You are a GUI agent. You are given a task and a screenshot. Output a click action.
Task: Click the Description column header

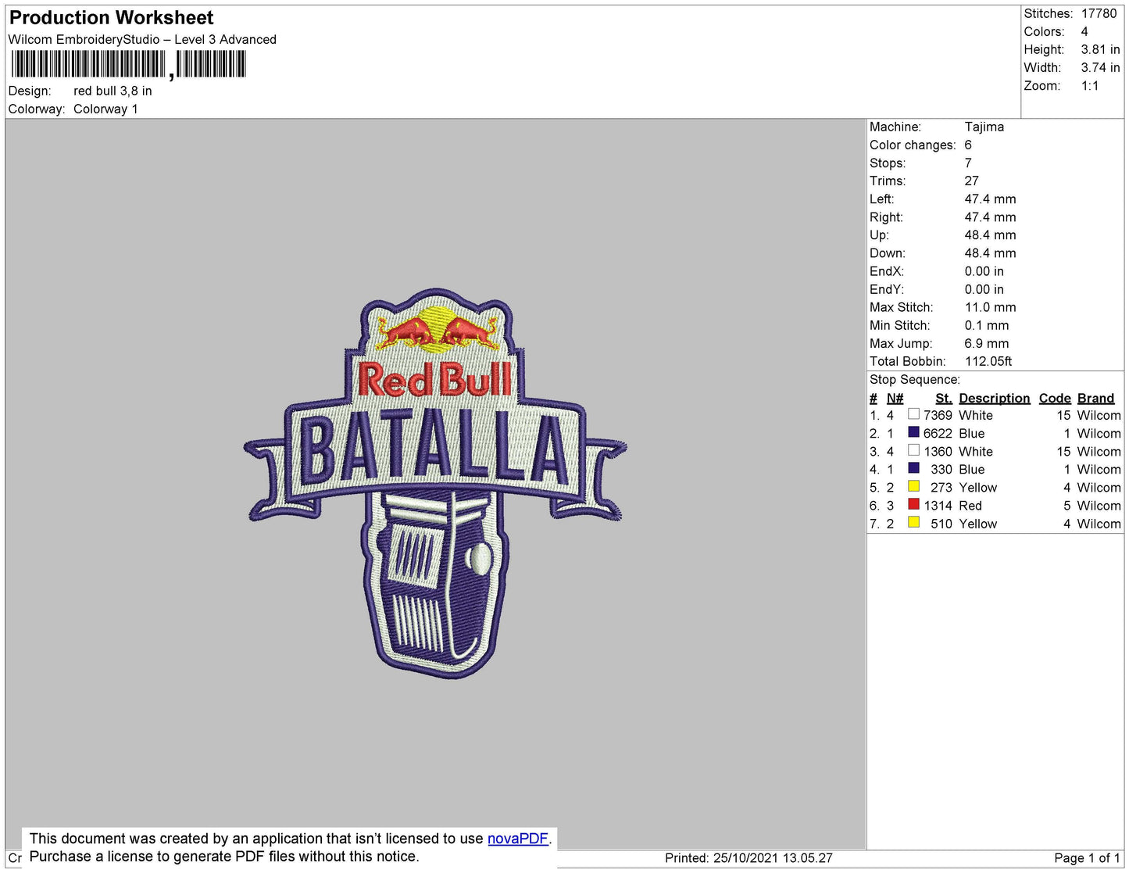(995, 398)
